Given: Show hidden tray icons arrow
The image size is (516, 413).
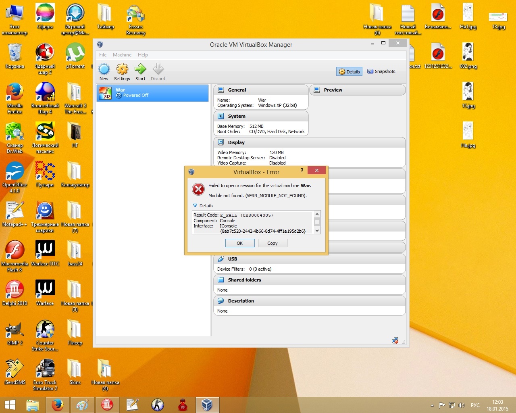Looking at the screenshot, I should click(x=432, y=405).
